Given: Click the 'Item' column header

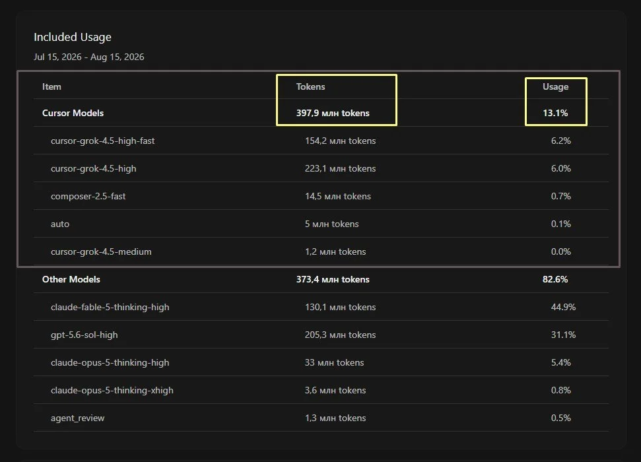Looking at the screenshot, I should (51, 86).
